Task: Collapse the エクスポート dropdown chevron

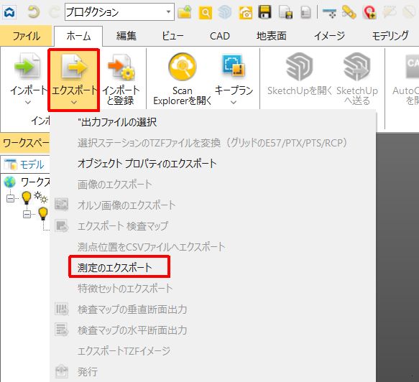Action: [x=74, y=102]
